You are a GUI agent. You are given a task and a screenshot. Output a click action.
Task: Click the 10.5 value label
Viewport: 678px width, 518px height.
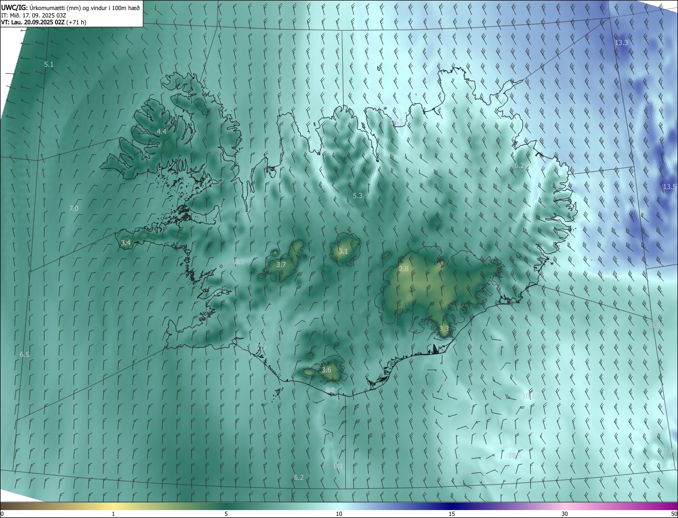[x=514, y=456]
